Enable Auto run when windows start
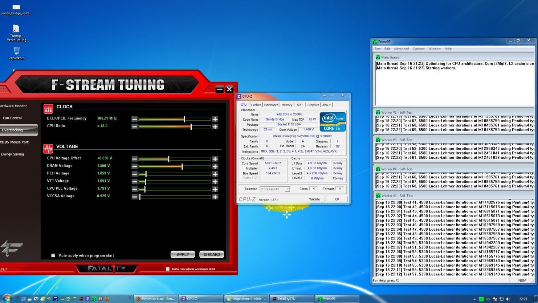 168,269
